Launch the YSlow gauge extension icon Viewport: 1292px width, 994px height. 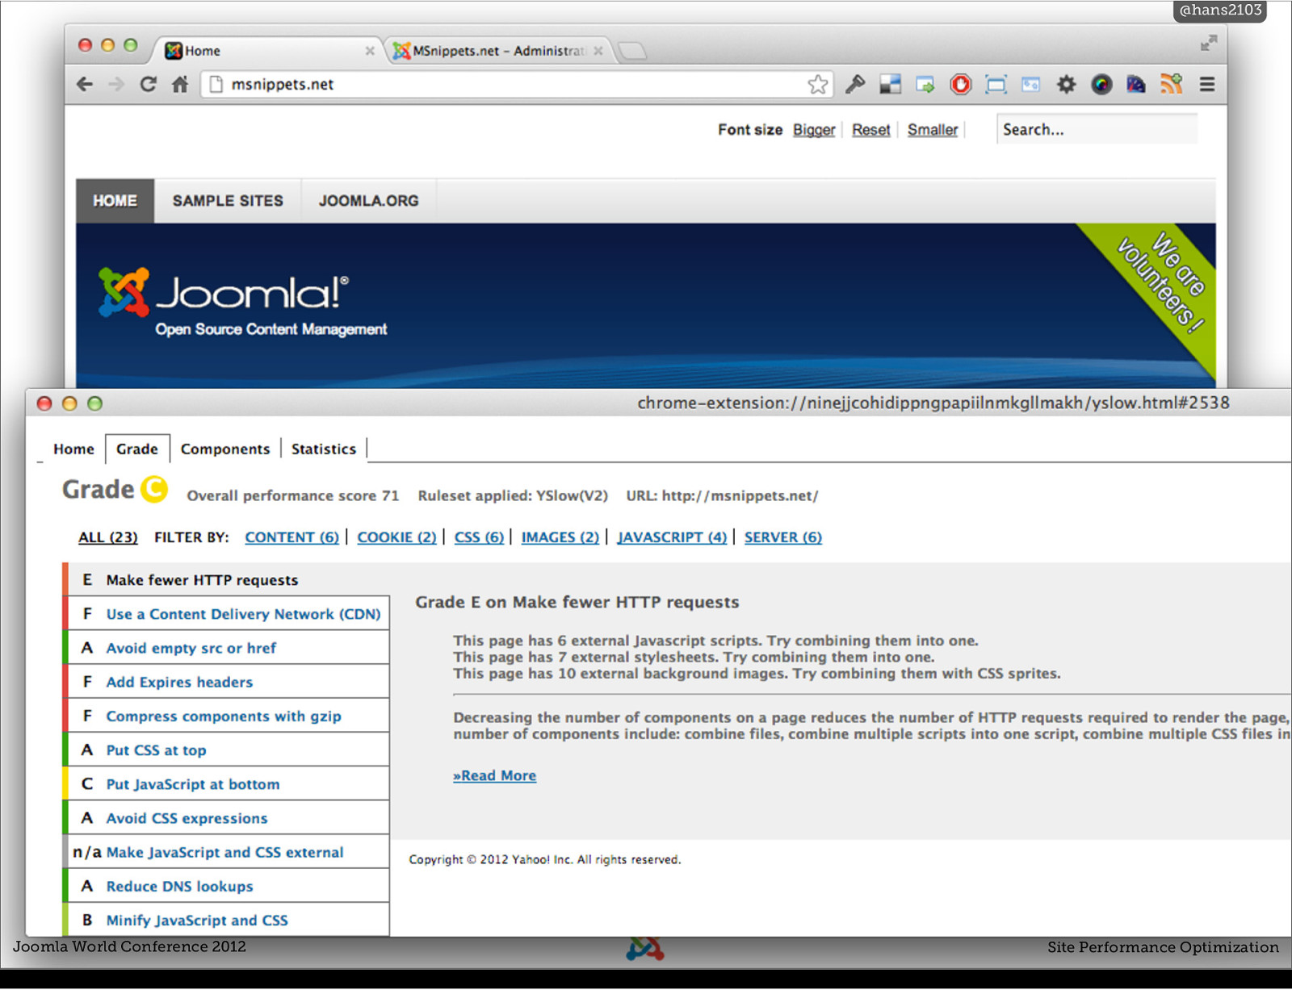[x=1136, y=84]
